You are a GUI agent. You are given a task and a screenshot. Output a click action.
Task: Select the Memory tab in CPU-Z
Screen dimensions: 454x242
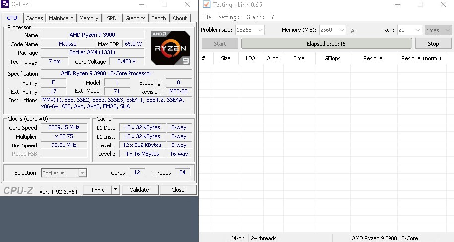click(x=89, y=18)
